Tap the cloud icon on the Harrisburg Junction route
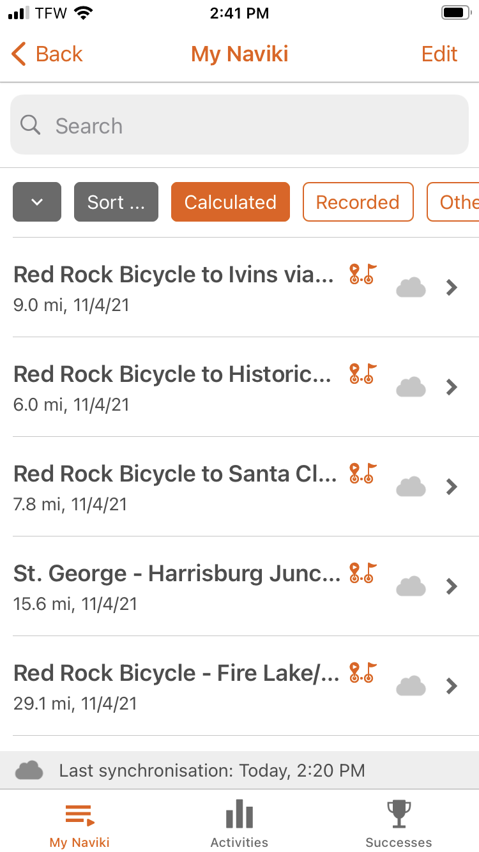Viewport: 479px width, 852px height. [411, 586]
